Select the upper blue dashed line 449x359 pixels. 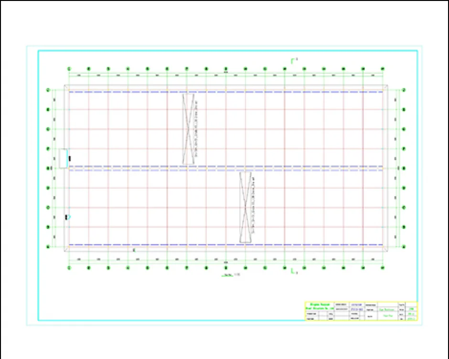[x=225, y=92]
